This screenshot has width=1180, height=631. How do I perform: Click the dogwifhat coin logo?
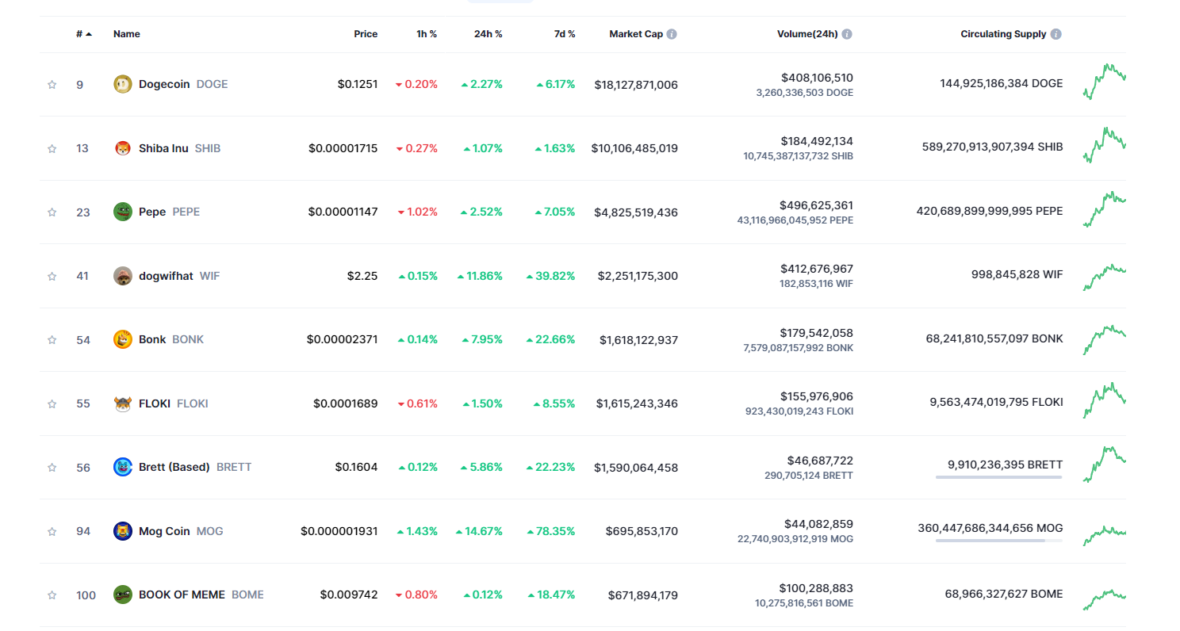click(122, 276)
